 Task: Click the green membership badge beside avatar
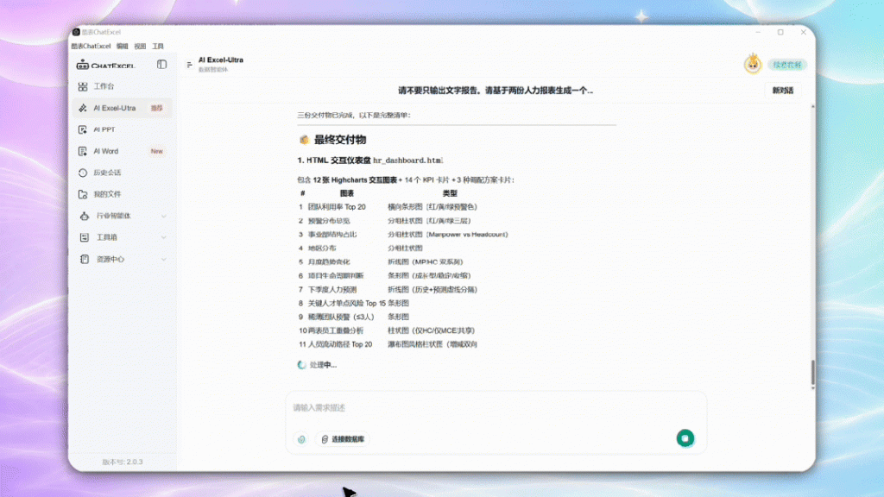[x=787, y=65]
